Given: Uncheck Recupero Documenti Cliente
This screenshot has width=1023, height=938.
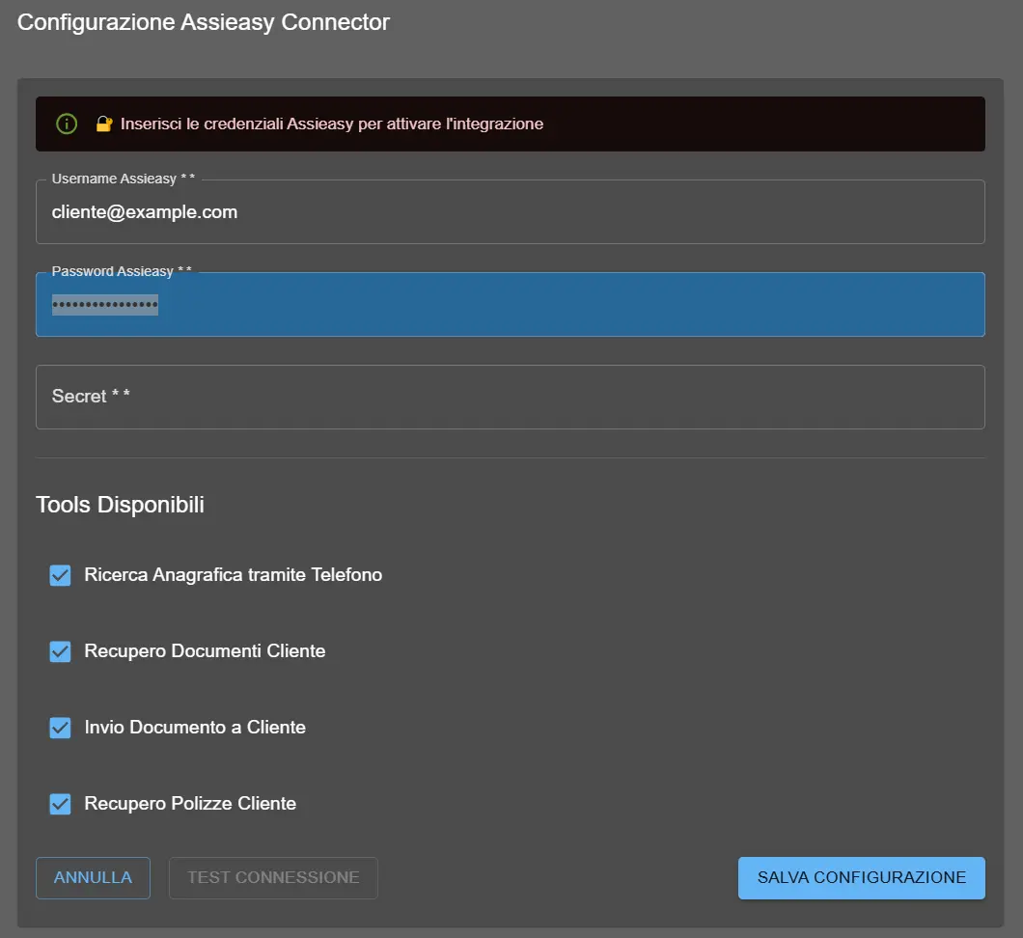Looking at the screenshot, I should [60, 650].
